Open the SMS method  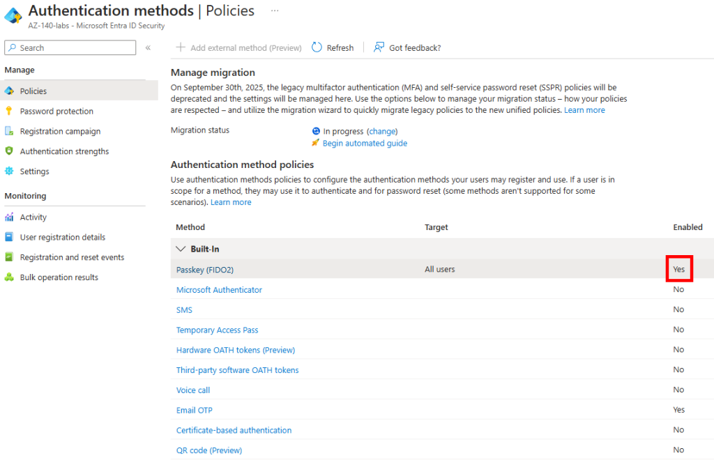(184, 309)
